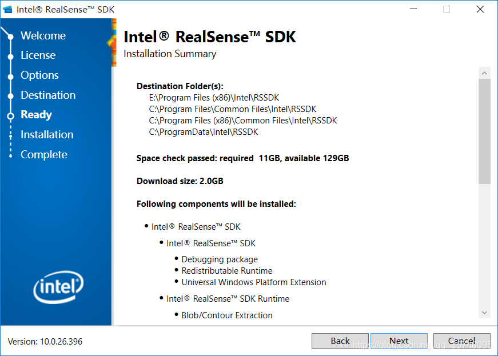Click the Intel logo in sidebar

click(x=58, y=287)
